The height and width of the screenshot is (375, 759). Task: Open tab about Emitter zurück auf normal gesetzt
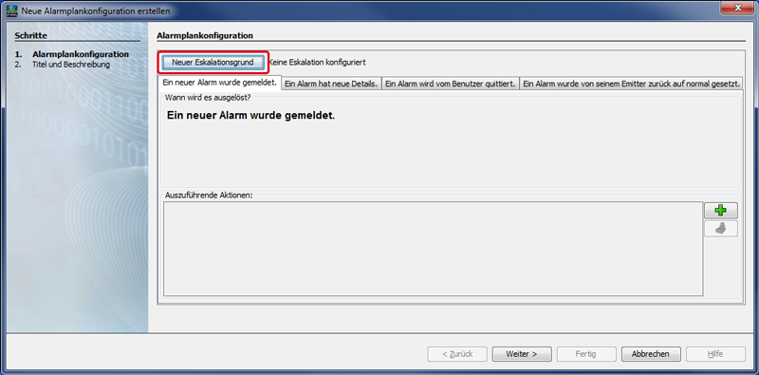pos(631,84)
